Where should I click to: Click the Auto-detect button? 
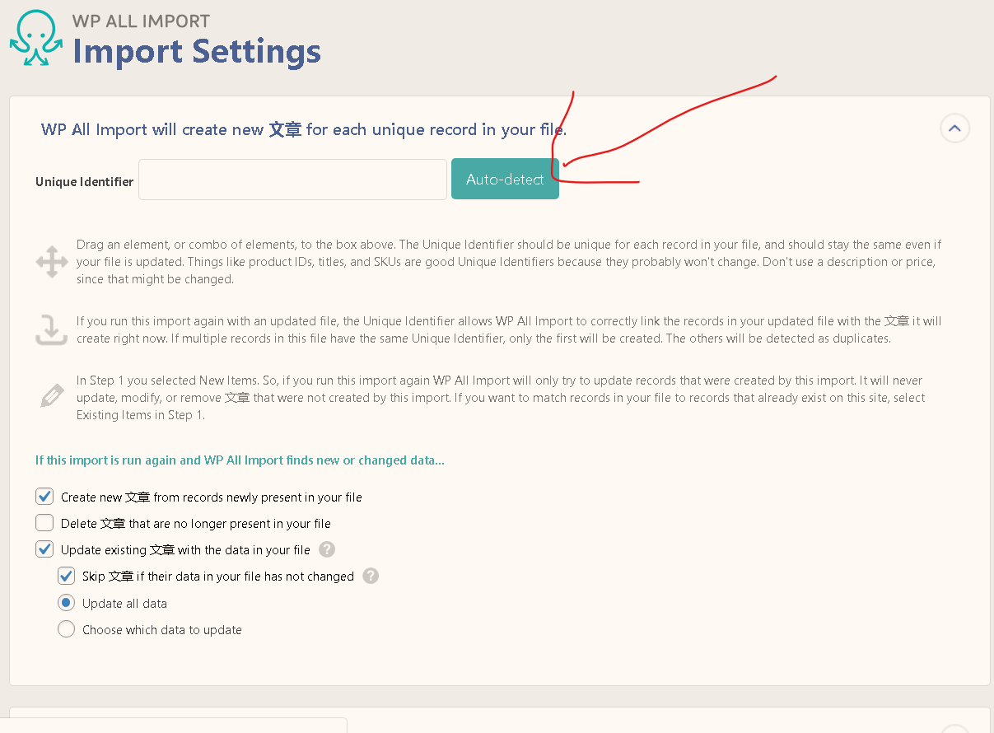point(505,179)
